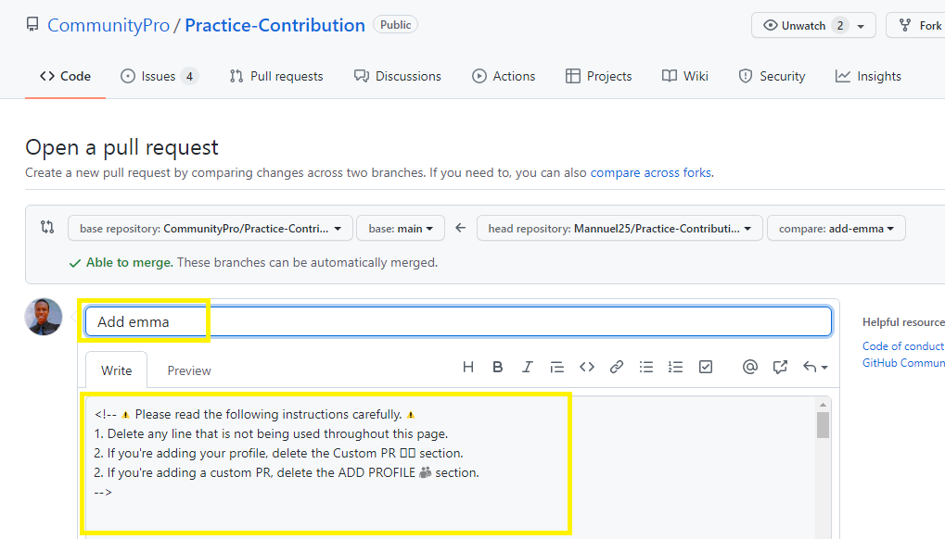Add a heading with the H icon
The height and width of the screenshot is (539, 945).
(x=468, y=367)
